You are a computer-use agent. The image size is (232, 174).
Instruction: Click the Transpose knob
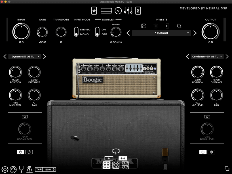coord(61,32)
